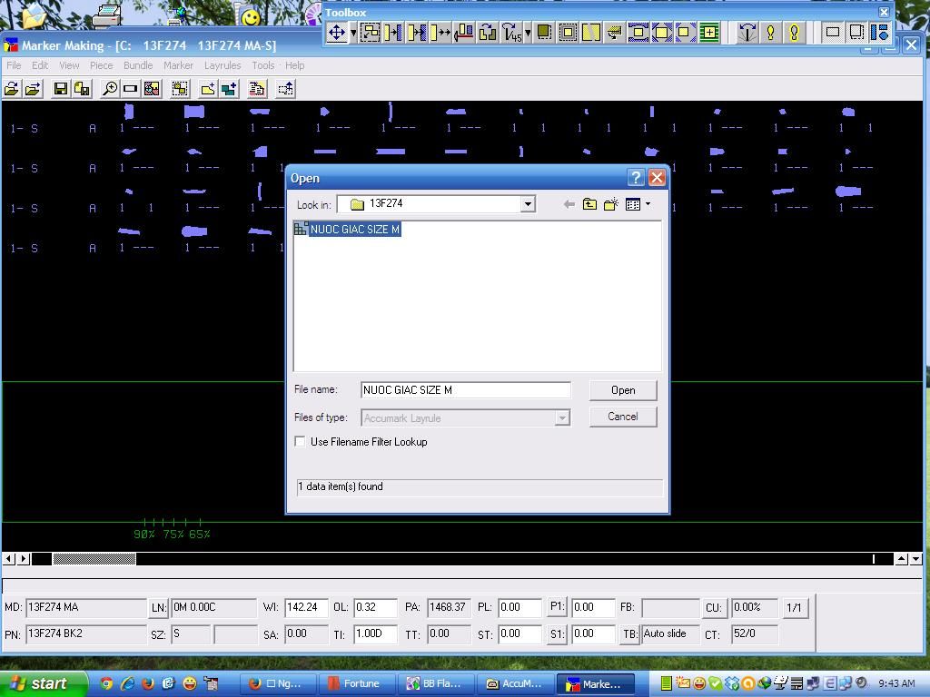Click the Save As document-and-floppy icon
Image resolution: width=930 pixels, height=697 pixels.
coord(82,89)
